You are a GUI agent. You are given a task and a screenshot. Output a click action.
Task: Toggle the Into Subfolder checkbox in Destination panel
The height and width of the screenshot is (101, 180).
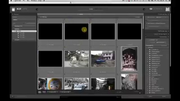click(147, 40)
